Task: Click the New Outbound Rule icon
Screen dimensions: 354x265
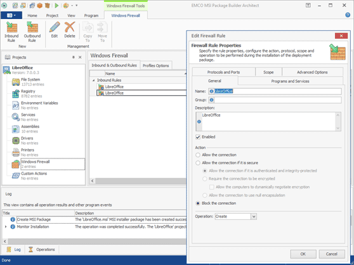Action: point(32,27)
